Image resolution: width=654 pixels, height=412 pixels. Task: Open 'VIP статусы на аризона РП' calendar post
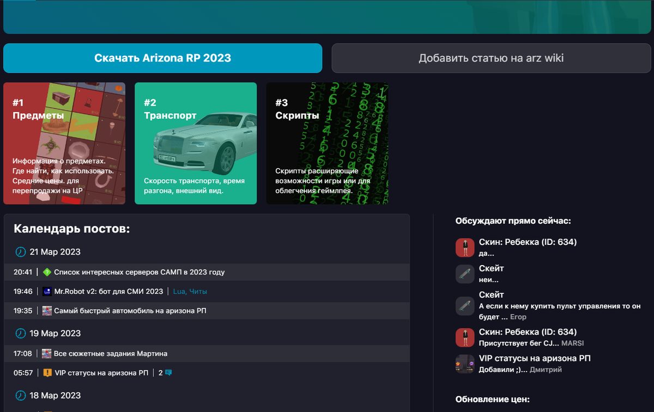(x=101, y=373)
